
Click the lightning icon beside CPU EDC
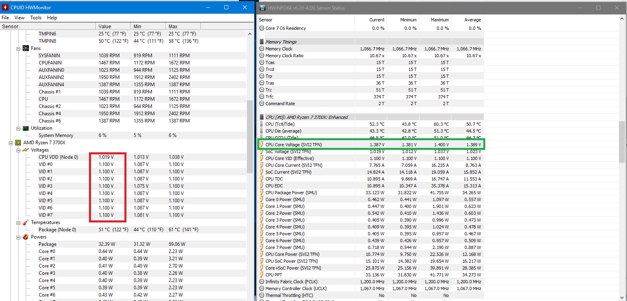(262, 186)
